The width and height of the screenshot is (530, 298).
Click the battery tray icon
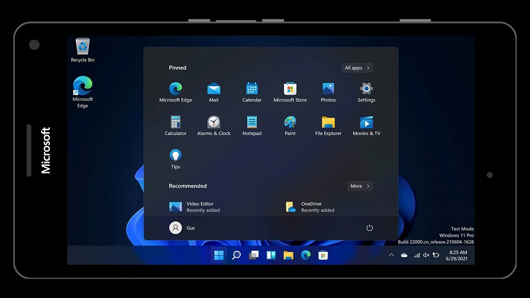tap(436, 255)
